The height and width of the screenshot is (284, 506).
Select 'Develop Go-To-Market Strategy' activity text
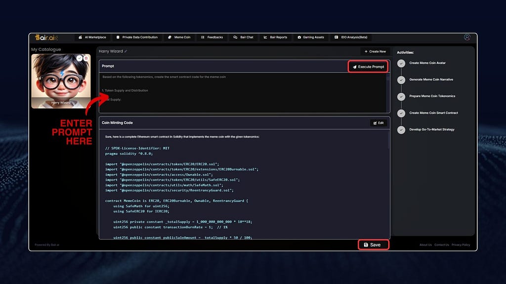pyautogui.click(x=432, y=130)
